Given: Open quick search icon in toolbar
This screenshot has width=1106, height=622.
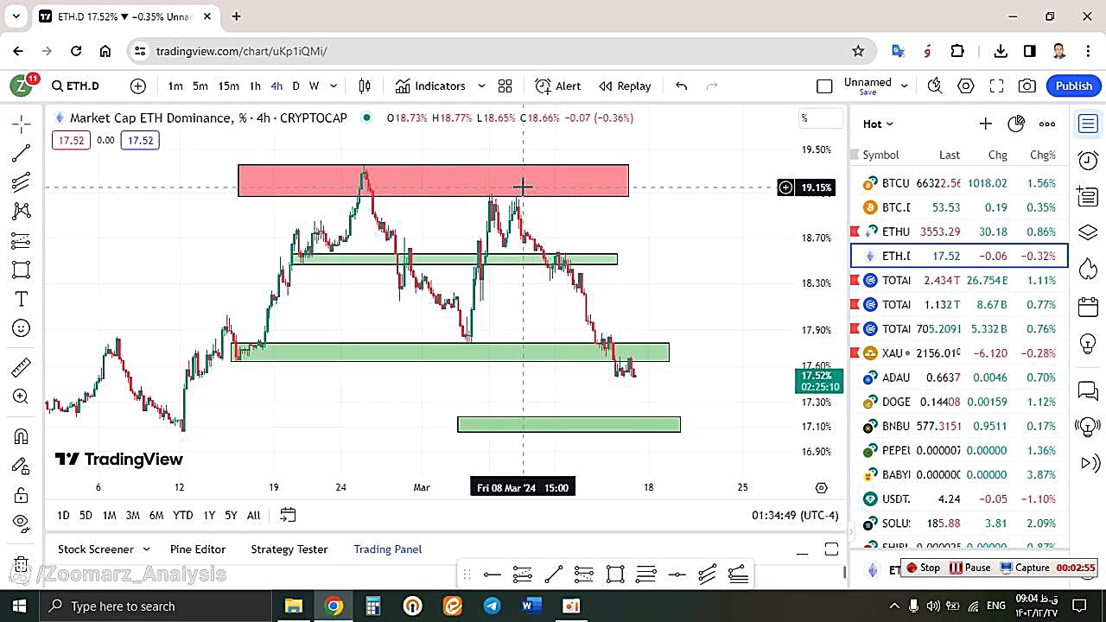Looking at the screenshot, I should [x=935, y=86].
